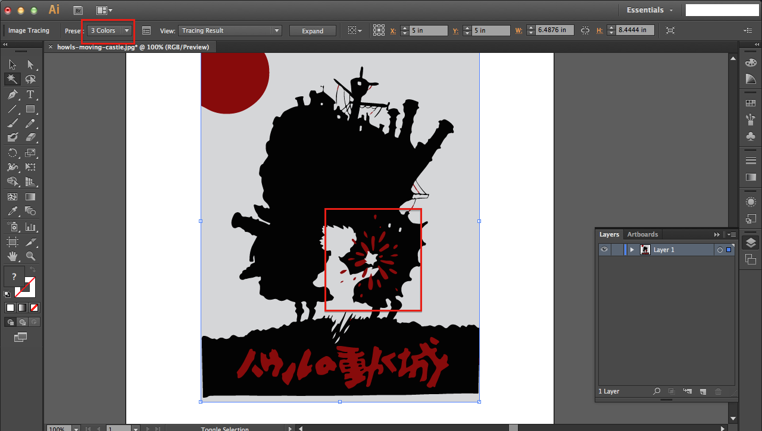
Task: Select the Blend tool
Action: (x=30, y=211)
